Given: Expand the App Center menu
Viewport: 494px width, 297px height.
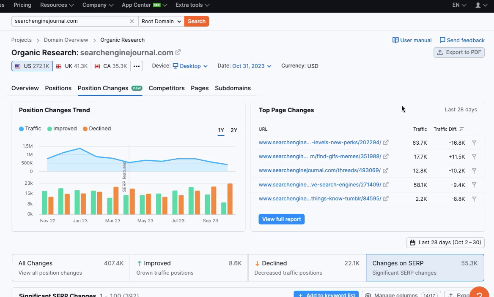Looking at the screenshot, I should point(144,5).
